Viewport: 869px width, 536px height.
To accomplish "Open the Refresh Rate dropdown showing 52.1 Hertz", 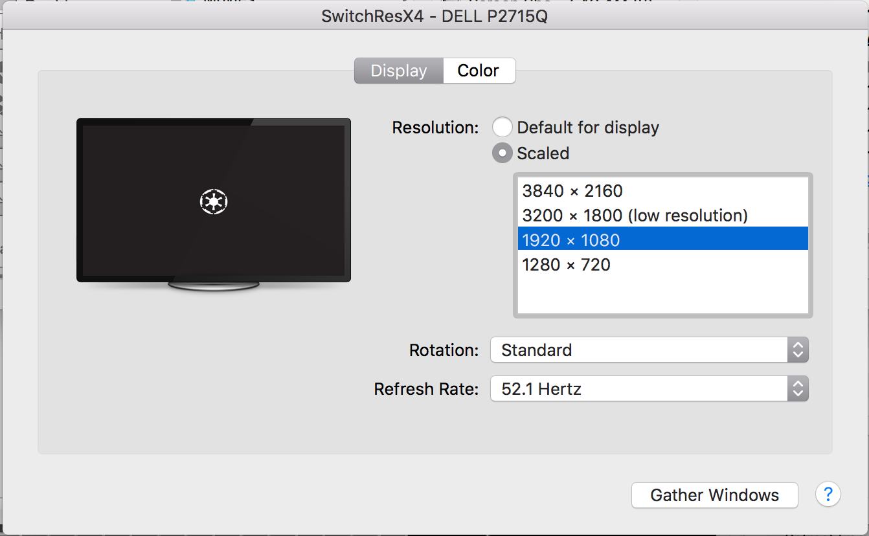I will [649, 389].
